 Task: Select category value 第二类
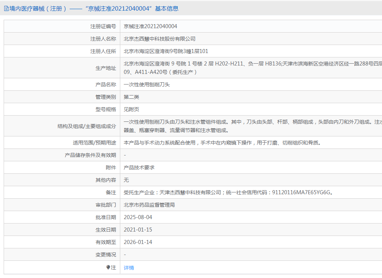131,97
